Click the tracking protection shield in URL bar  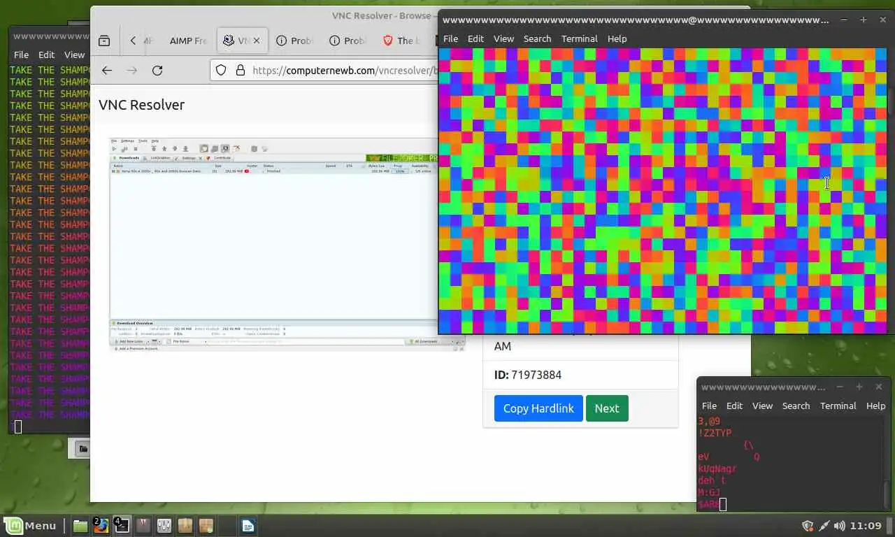click(x=221, y=70)
